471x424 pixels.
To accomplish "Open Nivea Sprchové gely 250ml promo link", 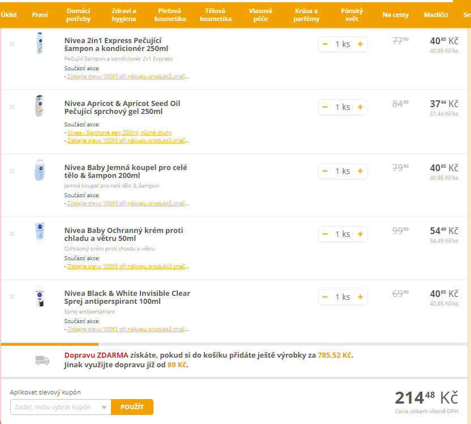I will pos(119,132).
